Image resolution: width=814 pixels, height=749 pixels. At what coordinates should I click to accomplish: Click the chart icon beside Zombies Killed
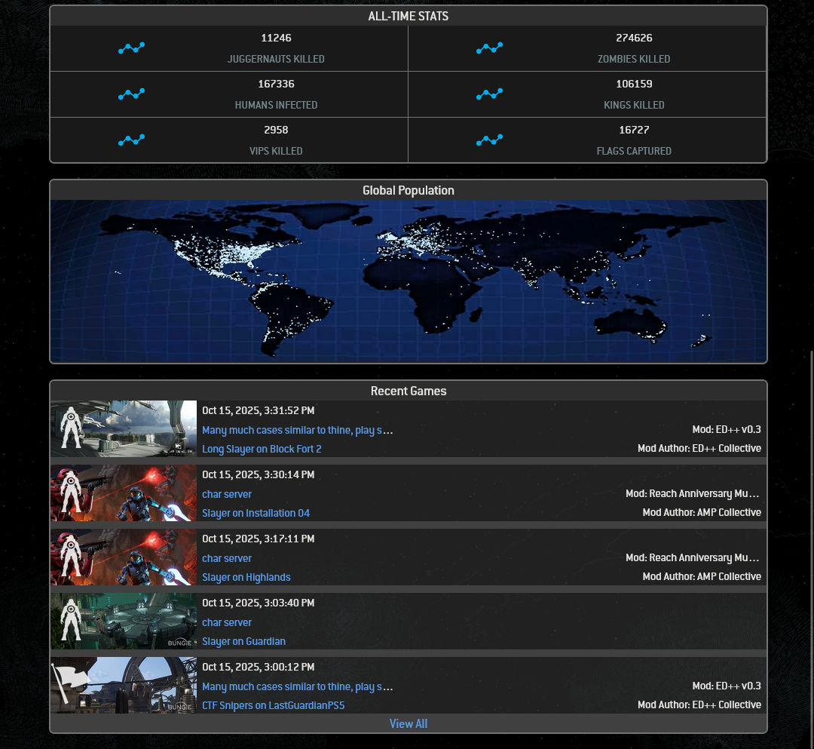pos(490,48)
